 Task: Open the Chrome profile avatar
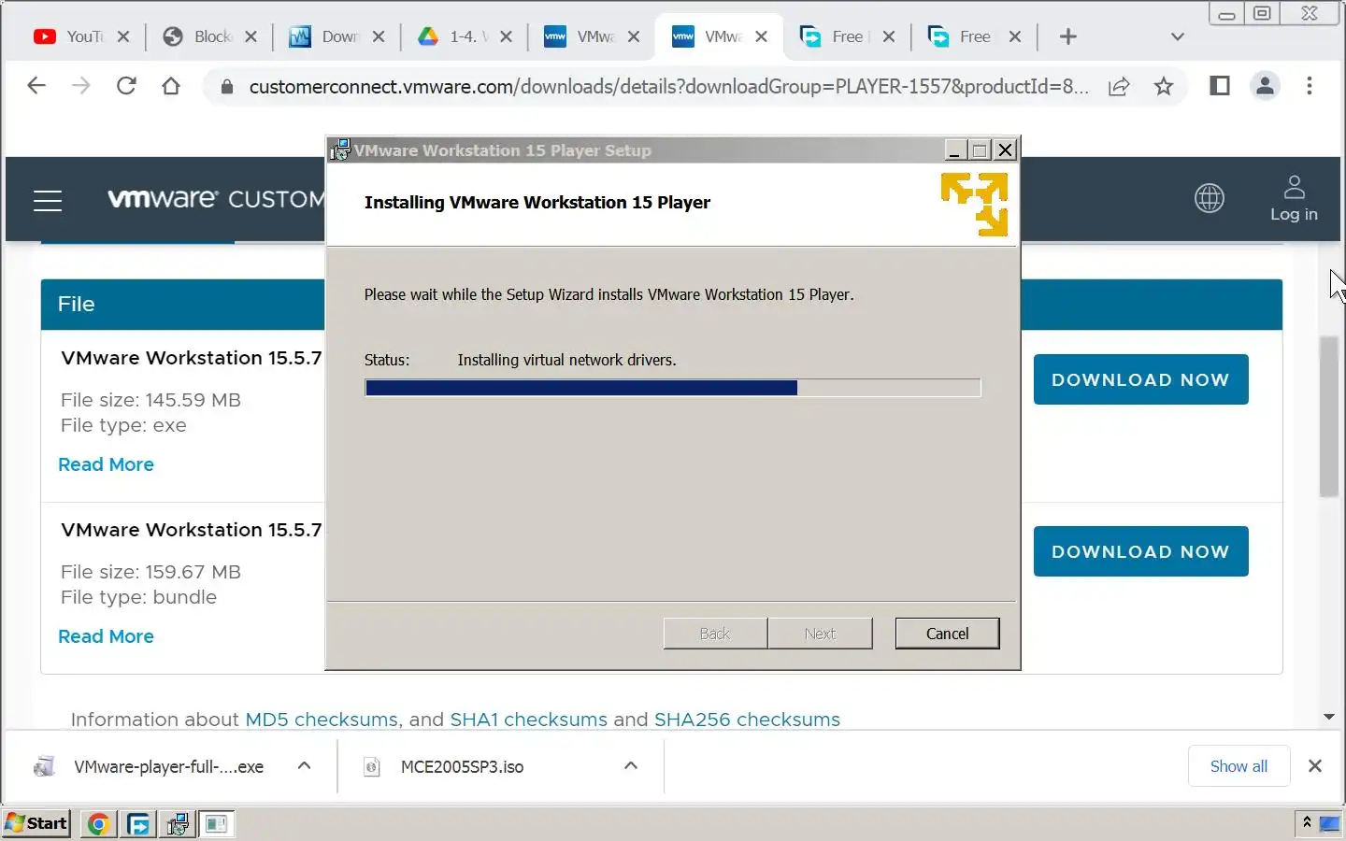[x=1265, y=86]
